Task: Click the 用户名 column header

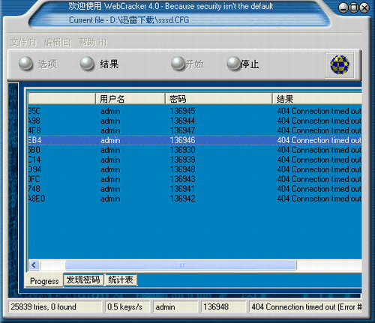Action: coord(130,99)
